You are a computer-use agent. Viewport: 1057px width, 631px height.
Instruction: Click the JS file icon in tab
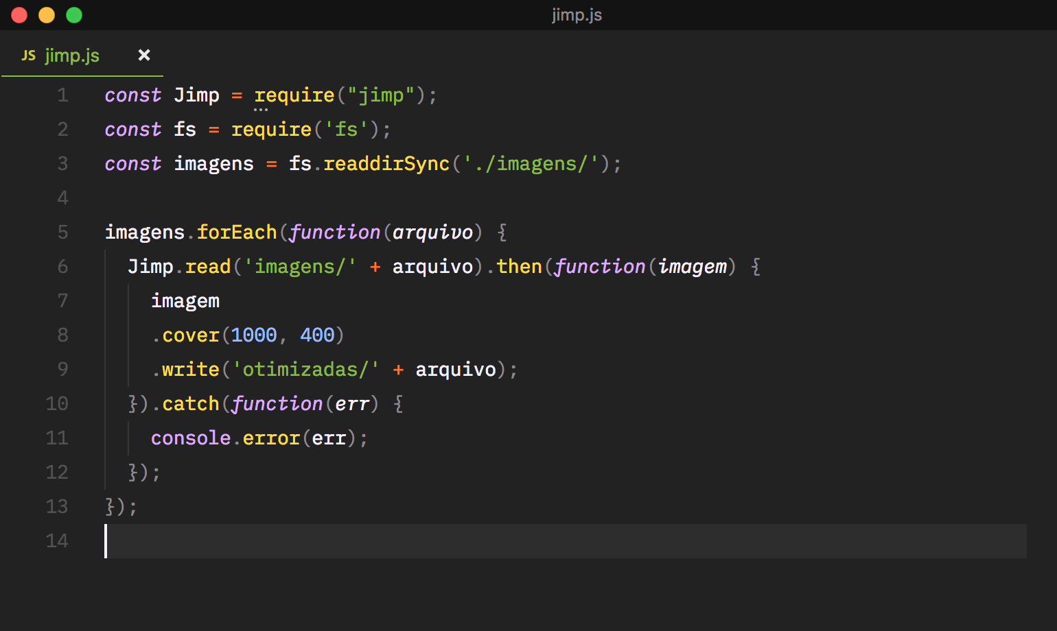[29, 56]
